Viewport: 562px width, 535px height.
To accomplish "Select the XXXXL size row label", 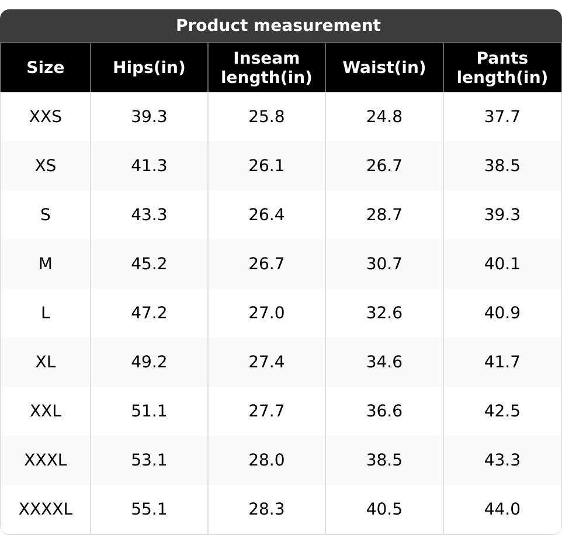I will (46, 509).
